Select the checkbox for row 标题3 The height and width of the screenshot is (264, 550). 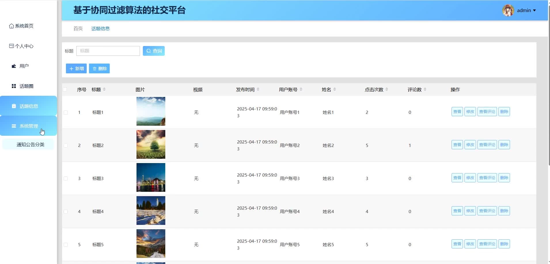click(66, 179)
